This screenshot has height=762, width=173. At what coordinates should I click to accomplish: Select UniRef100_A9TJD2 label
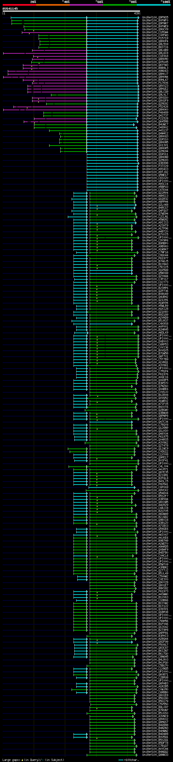click(155, 172)
